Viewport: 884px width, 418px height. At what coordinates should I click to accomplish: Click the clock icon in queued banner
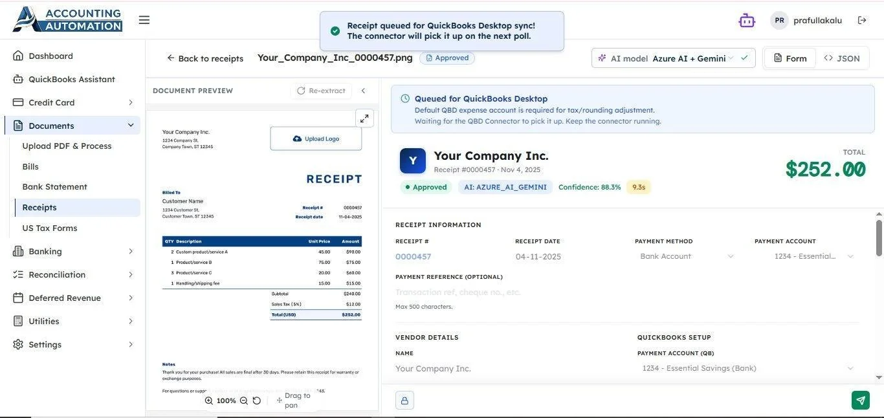(x=405, y=98)
